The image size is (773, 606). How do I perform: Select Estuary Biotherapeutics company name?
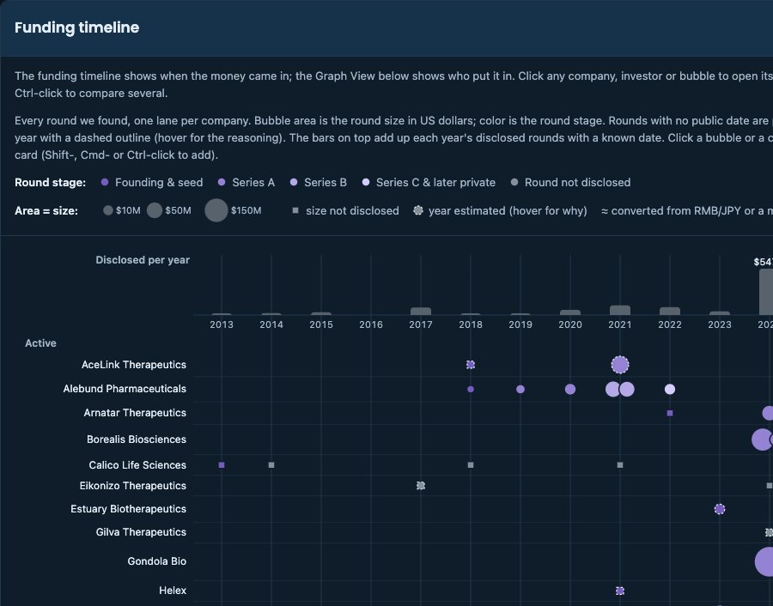point(128,509)
